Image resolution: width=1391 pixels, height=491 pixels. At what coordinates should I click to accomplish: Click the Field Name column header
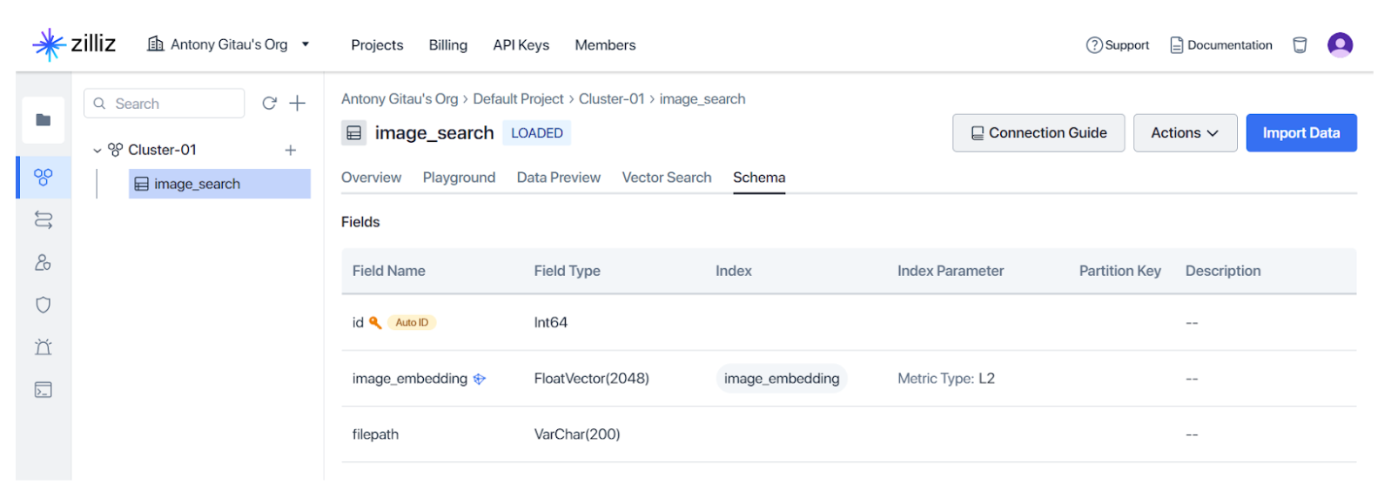click(x=389, y=271)
